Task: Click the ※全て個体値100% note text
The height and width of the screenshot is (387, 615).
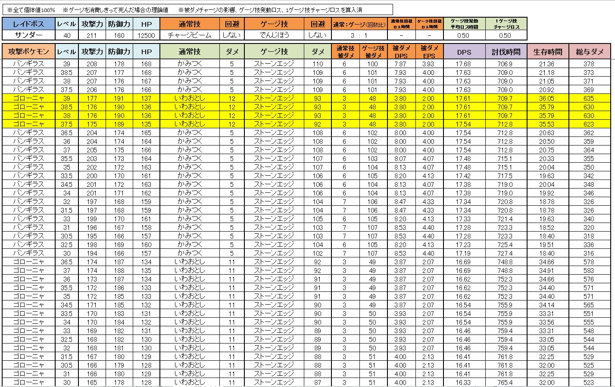Action: [x=31, y=9]
